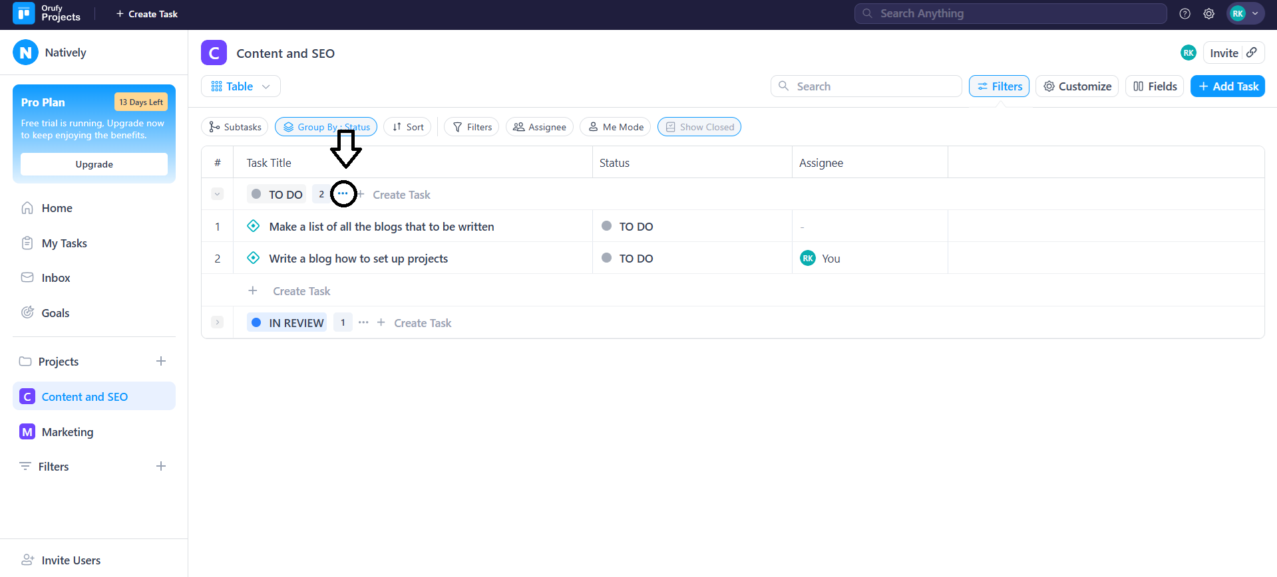The height and width of the screenshot is (577, 1277).
Task: Open the help question mark icon
Action: 1185,14
